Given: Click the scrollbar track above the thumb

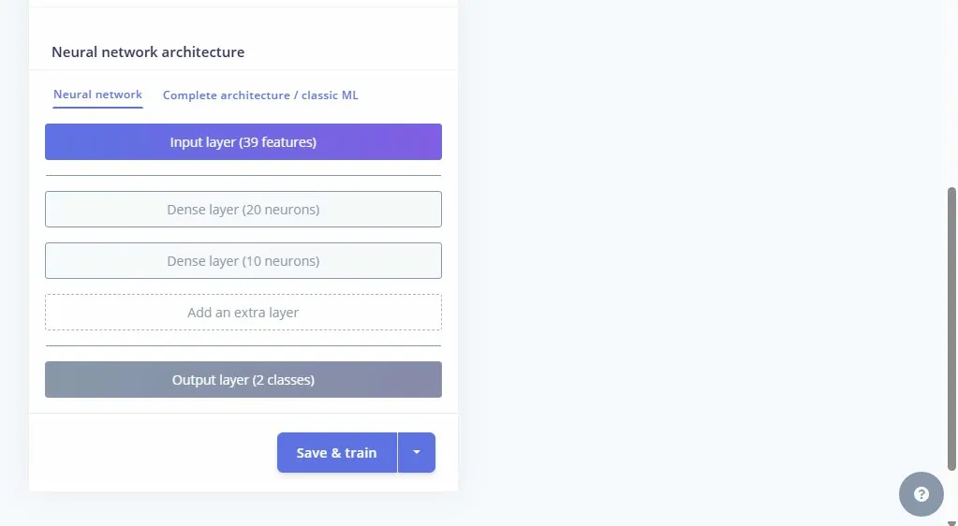Looking at the screenshot, I should click(952, 94).
